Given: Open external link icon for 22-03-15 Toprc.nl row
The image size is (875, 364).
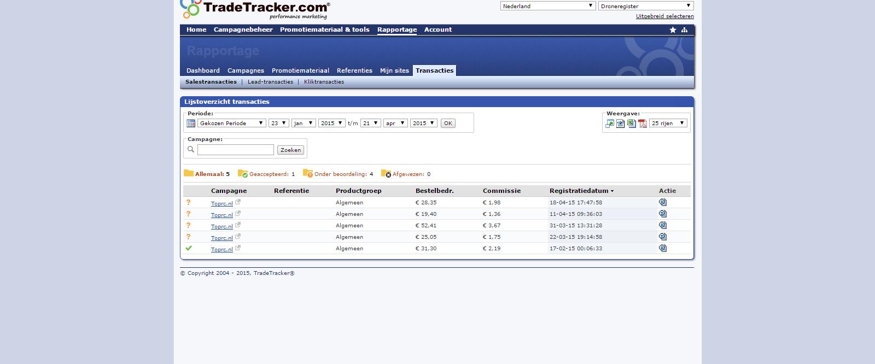Looking at the screenshot, I should (x=238, y=236).
